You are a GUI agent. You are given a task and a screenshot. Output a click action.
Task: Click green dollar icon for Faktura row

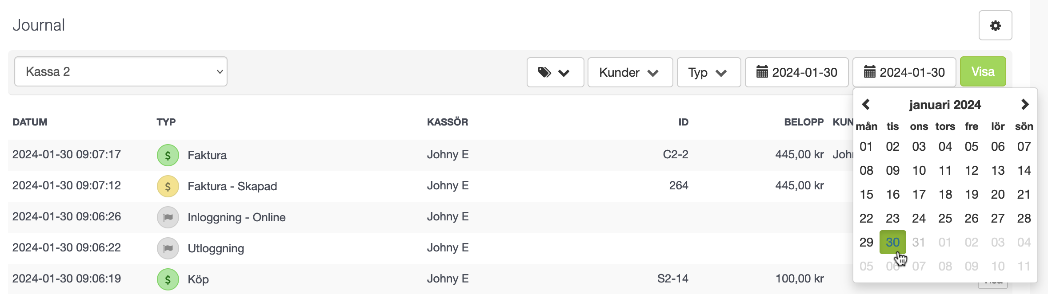click(x=168, y=155)
